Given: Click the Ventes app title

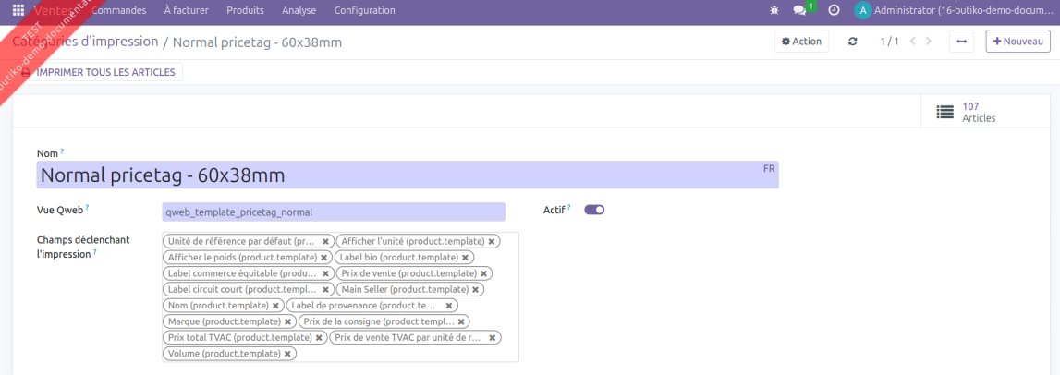Looking at the screenshot, I should [x=55, y=10].
